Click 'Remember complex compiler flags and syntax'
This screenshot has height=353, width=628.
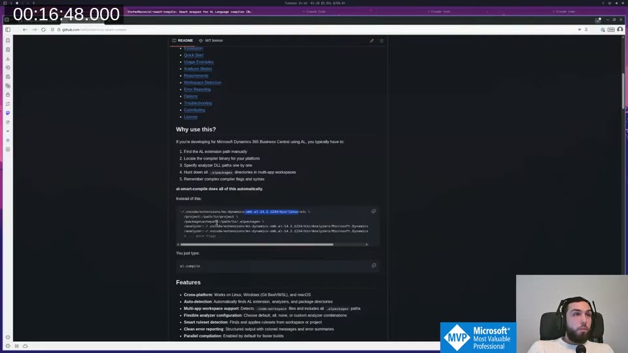pyautogui.click(x=224, y=179)
